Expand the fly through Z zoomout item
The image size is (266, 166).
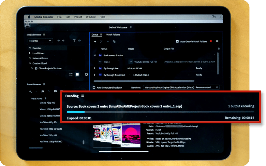tap(95, 75)
